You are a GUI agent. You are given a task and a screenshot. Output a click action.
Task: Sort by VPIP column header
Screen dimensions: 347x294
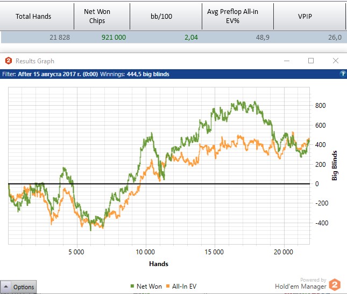click(309, 16)
